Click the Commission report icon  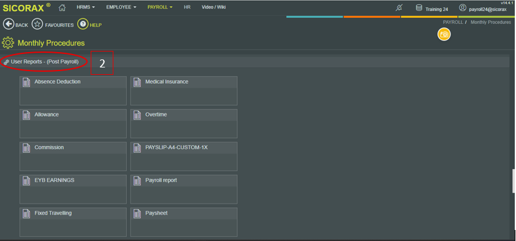pyautogui.click(x=26, y=148)
